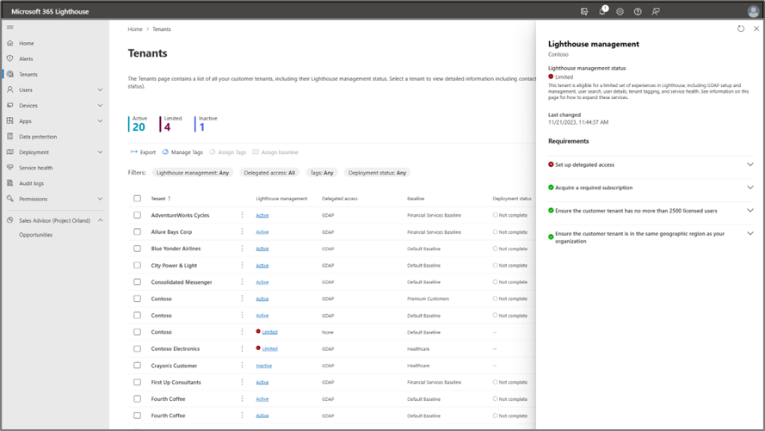Open Lighthouse management: Any filter
The image size is (765, 431).
(x=193, y=173)
